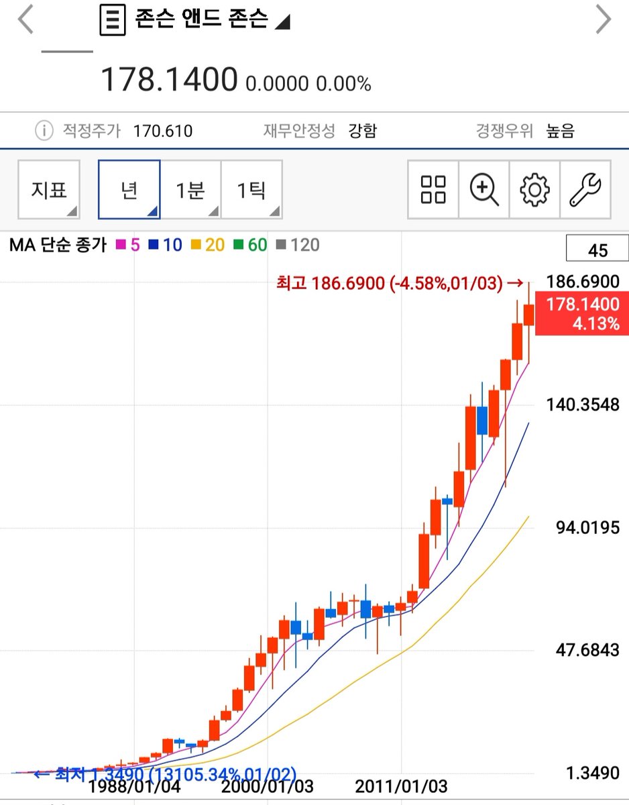Tap the 140.3548 price axis label
This screenshot has height=805, width=629.
pos(583,405)
